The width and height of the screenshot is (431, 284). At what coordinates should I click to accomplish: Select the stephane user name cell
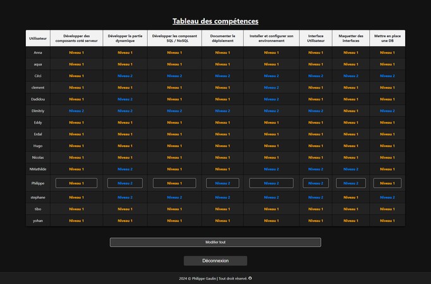point(38,197)
